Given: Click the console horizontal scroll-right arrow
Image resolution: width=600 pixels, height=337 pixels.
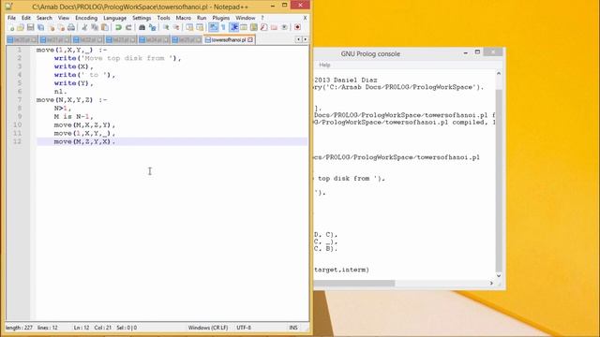Looking at the screenshot, I should coord(491,283).
